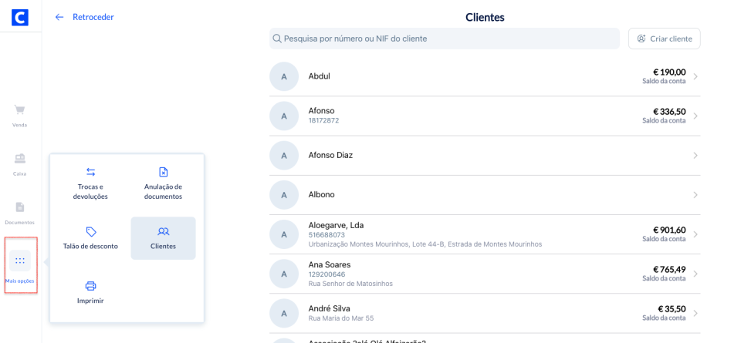
Task: Open the Documentos sidebar icon
Action: (20, 207)
